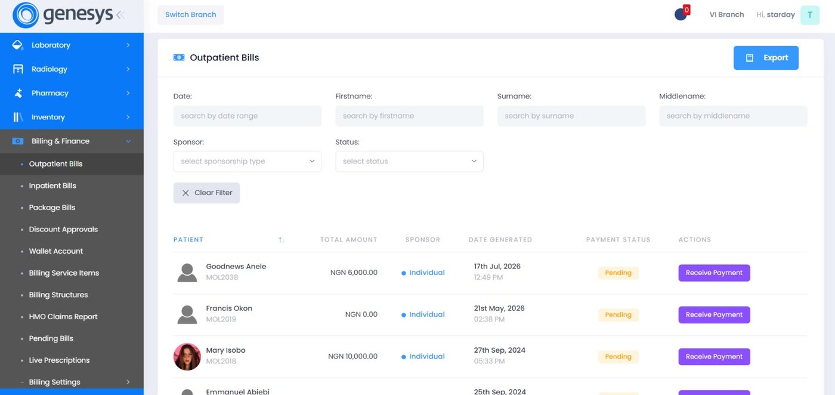
Task: Open the sponsorship type dropdown
Action: [x=248, y=161]
